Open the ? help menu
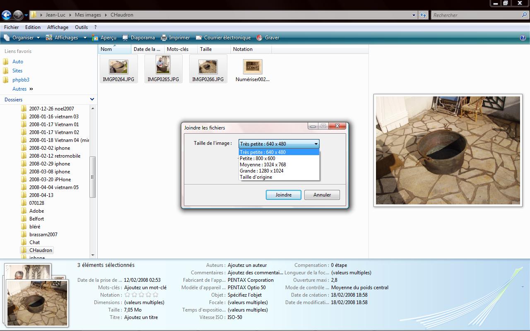 pos(95,27)
